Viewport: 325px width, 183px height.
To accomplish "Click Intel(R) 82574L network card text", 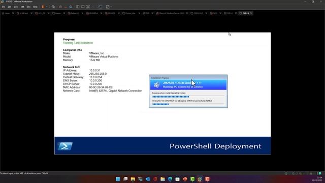I will [x=116, y=90].
